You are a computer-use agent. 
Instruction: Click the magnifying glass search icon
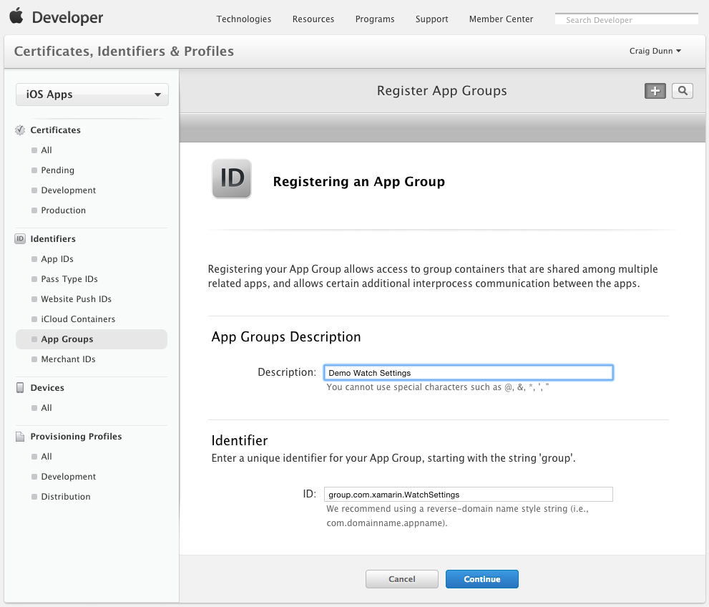coord(683,91)
